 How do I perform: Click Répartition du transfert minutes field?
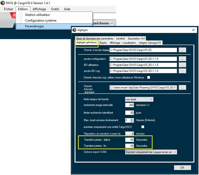coord(130,134)
